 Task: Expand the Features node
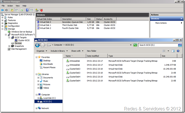click(x=2, y=20)
